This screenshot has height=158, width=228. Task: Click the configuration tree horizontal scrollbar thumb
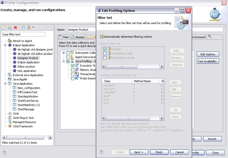pyautogui.click(x=25, y=138)
